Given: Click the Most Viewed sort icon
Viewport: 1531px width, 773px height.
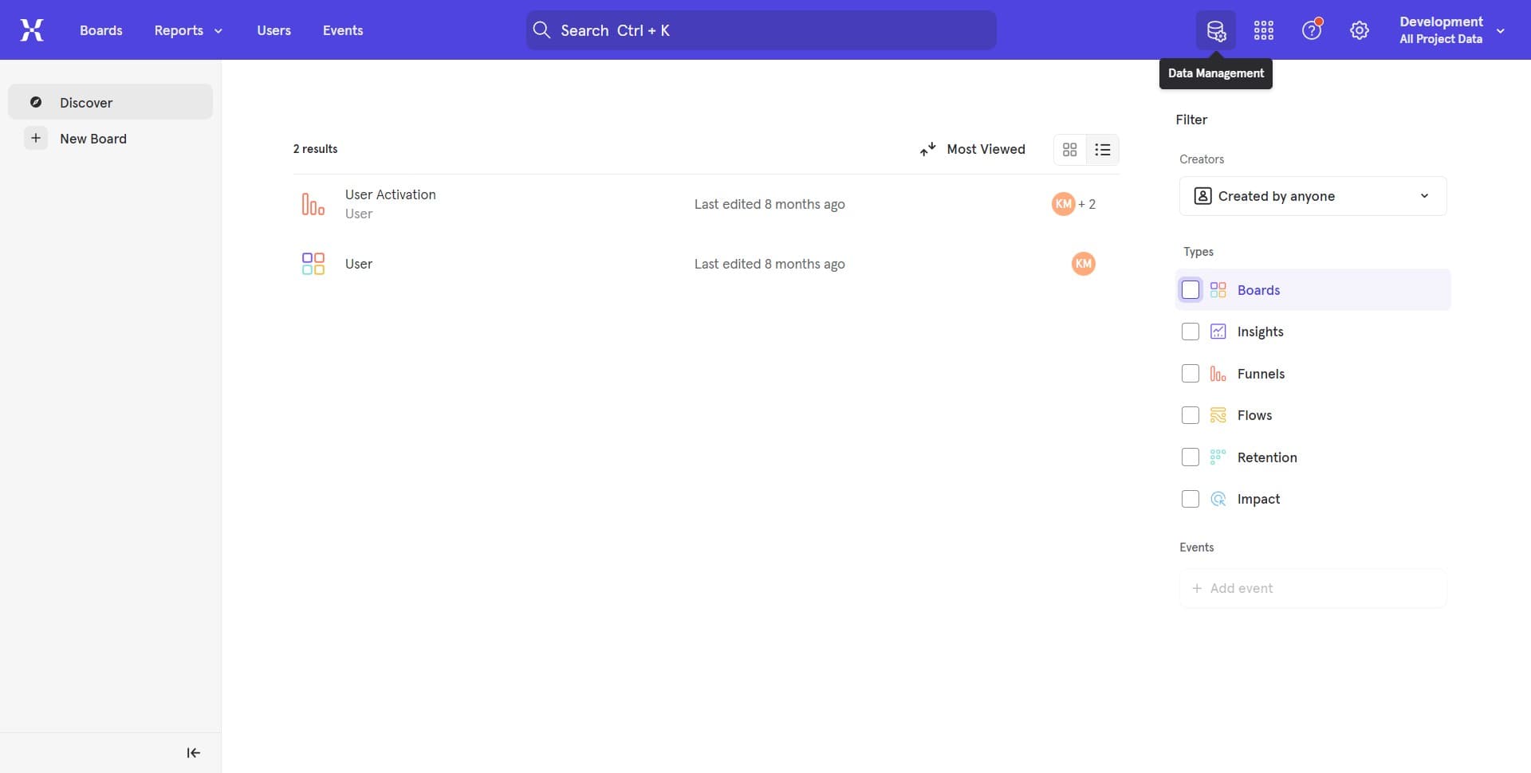Looking at the screenshot, I should tap(927, 149).
